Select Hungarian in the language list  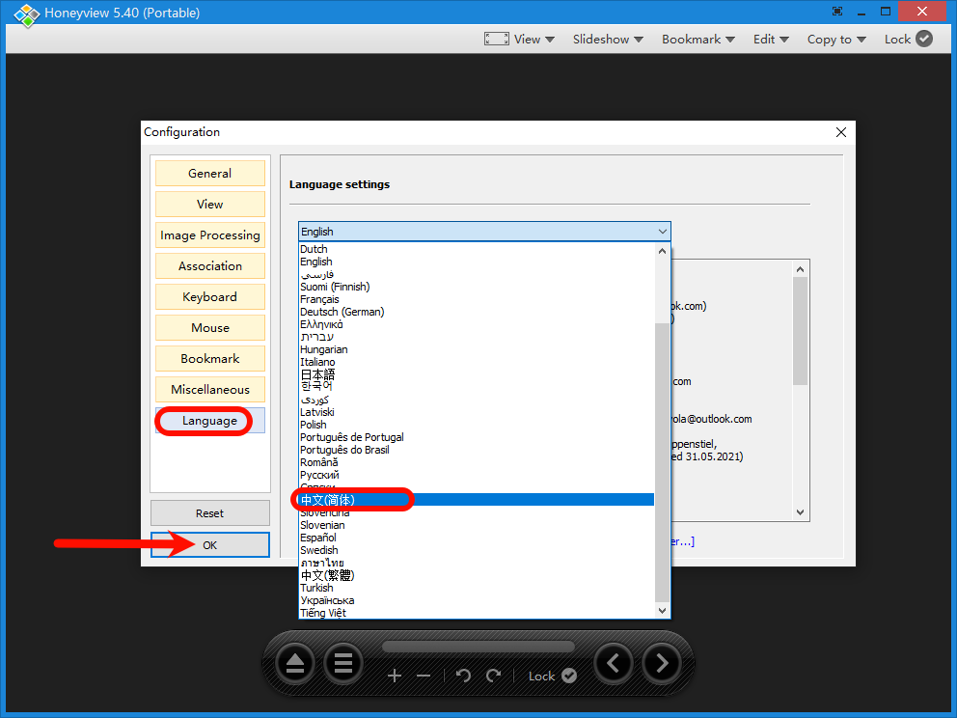[476, 350]
